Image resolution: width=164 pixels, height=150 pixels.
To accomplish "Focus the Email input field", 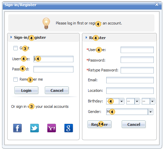I will click(130, 80).
